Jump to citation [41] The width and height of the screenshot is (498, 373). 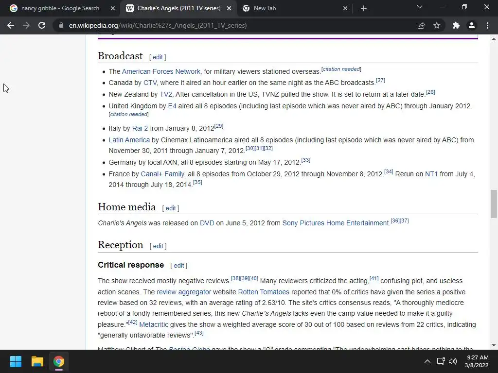pos(374,278)
